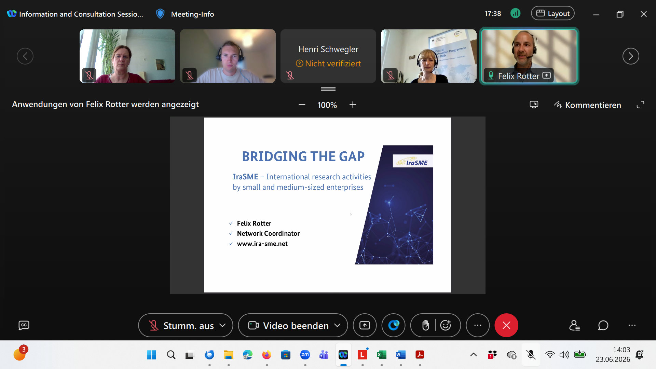The image size is (656, 369).
Task: Open the chat bubble icon
Action: point(603,325)
